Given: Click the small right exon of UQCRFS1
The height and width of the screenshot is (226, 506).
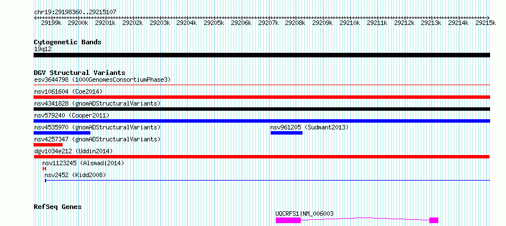Looking at the screenshot, I should (x=434, y=220).
